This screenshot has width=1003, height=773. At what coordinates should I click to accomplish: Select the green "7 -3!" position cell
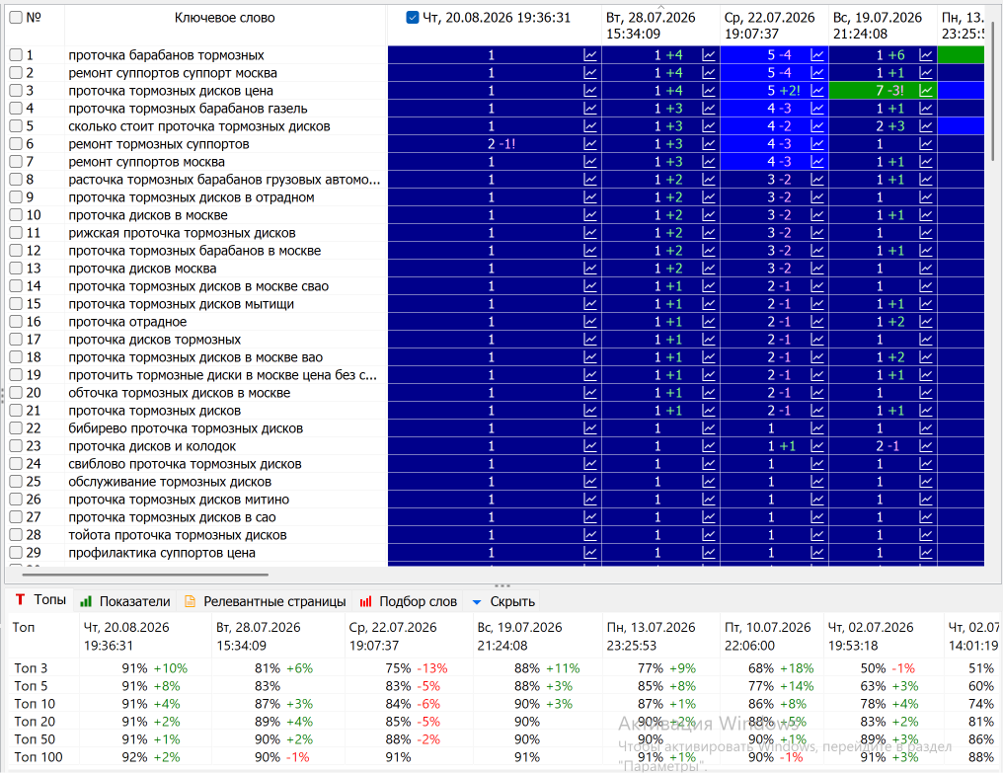pyautogui.click(x=883, y=91)
